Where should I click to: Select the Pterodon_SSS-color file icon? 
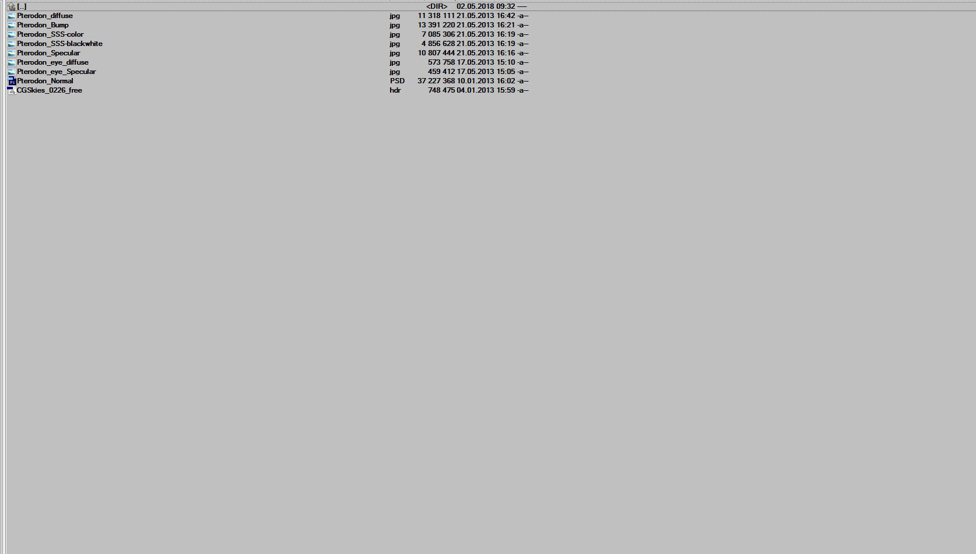point(12,34)
